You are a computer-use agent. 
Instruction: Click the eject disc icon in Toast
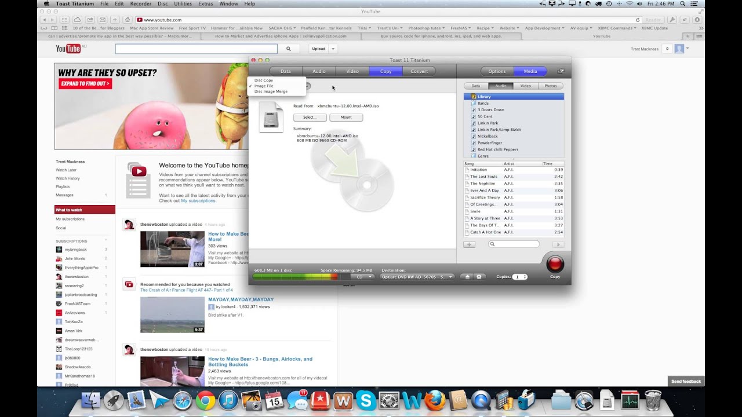click(468, 277)
